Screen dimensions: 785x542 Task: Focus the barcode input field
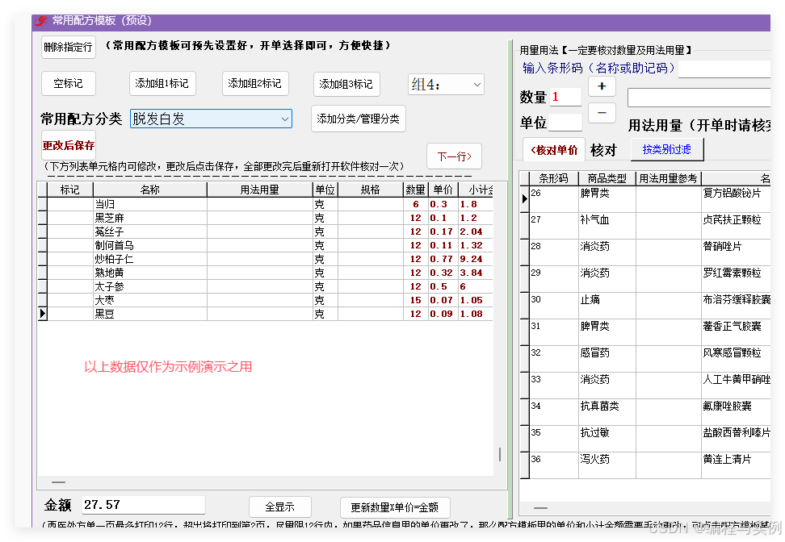point(724,69)
